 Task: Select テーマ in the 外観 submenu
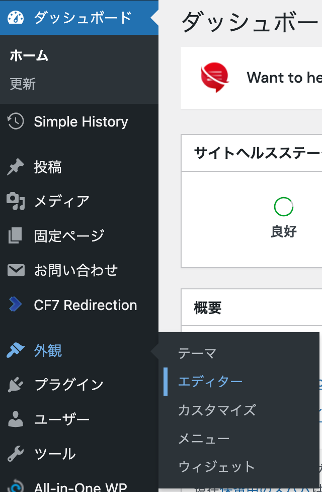point(197,354)
